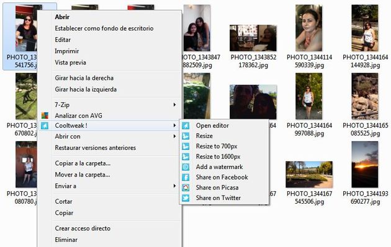The width and height of the screenshot is (391, 247).
Task: Click file name PHOTO_1344164997088.jpg
Action: pos(309,129)
